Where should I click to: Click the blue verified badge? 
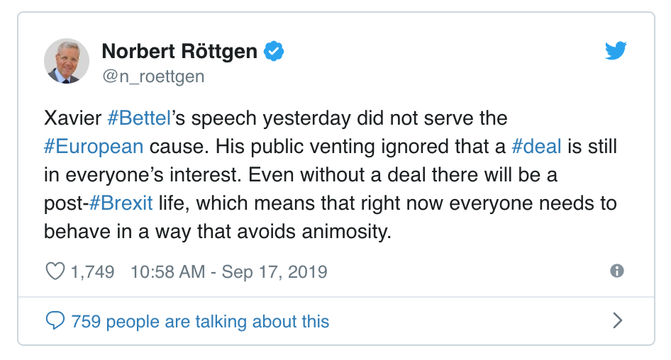pos(274,51)
